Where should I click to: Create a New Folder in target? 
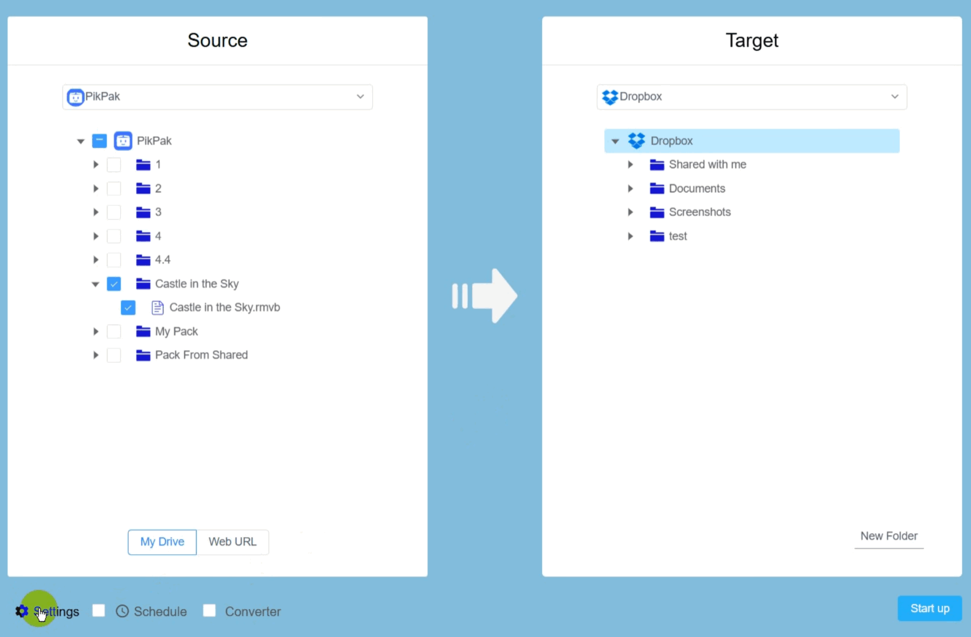click(889, 537)
